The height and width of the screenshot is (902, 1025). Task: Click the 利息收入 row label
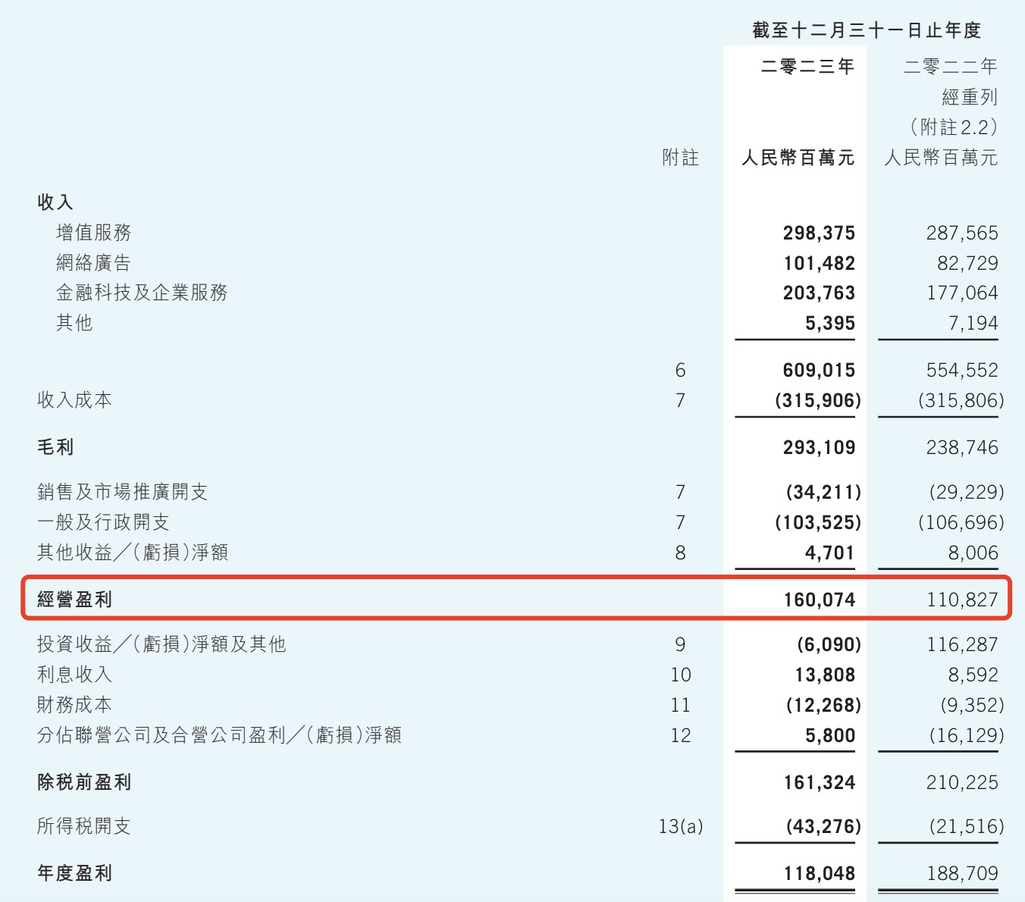[74, 675]
